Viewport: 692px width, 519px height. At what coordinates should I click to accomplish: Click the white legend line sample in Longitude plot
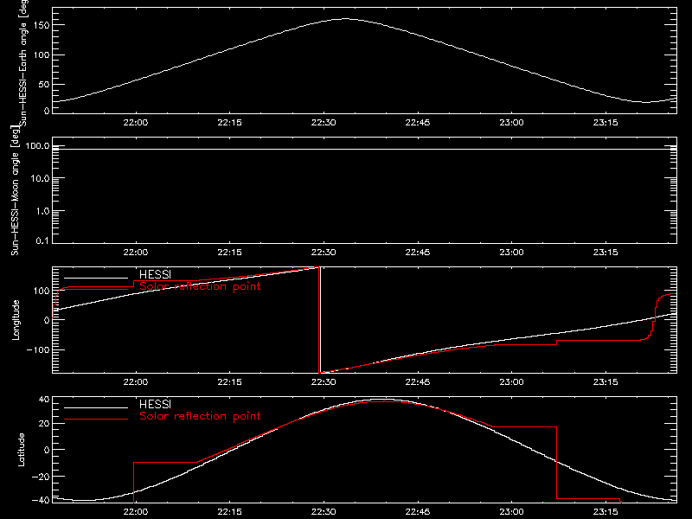pyautogui.click(x=96, y=278)
